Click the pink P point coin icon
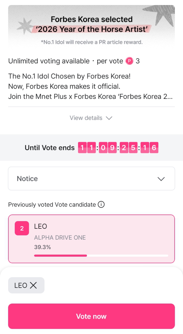The image size is (183, 334). [x=129, y=61]
